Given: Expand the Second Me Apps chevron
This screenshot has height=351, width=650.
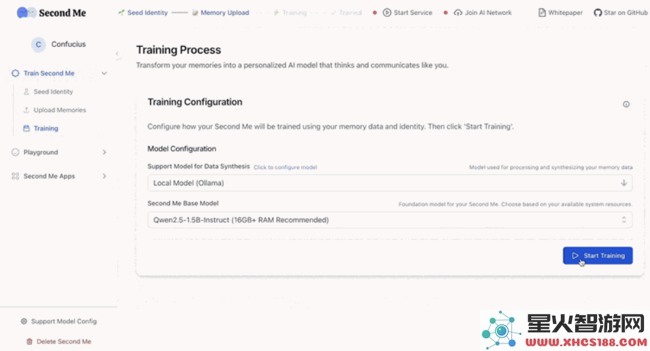Looking at the screenshot, I should click(x=105, y=176).
